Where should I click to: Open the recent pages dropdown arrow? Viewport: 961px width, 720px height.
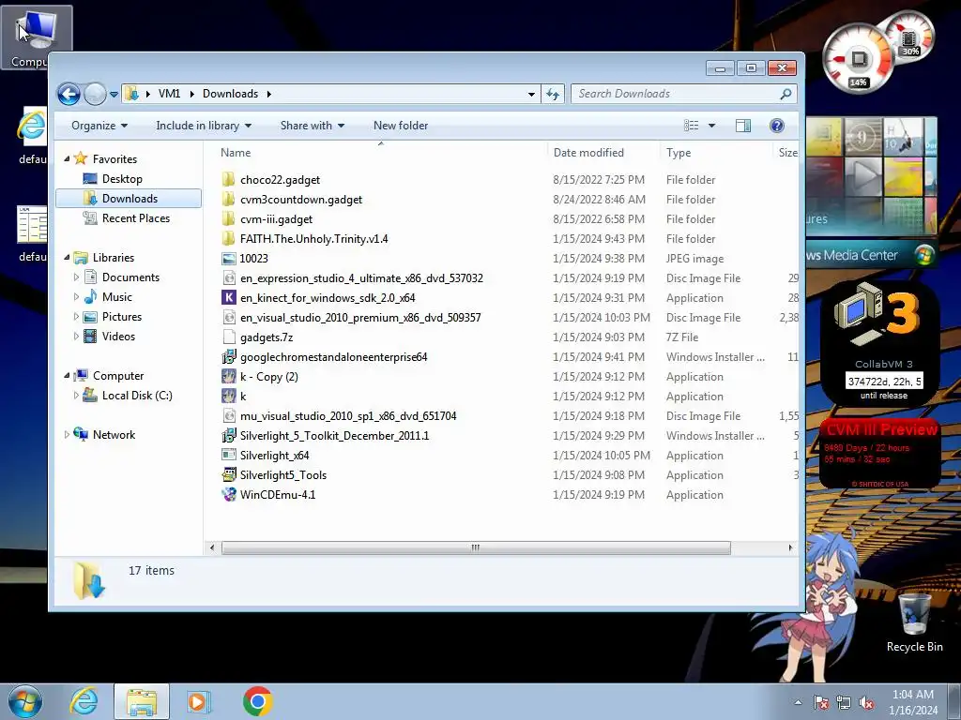point(114,95)
